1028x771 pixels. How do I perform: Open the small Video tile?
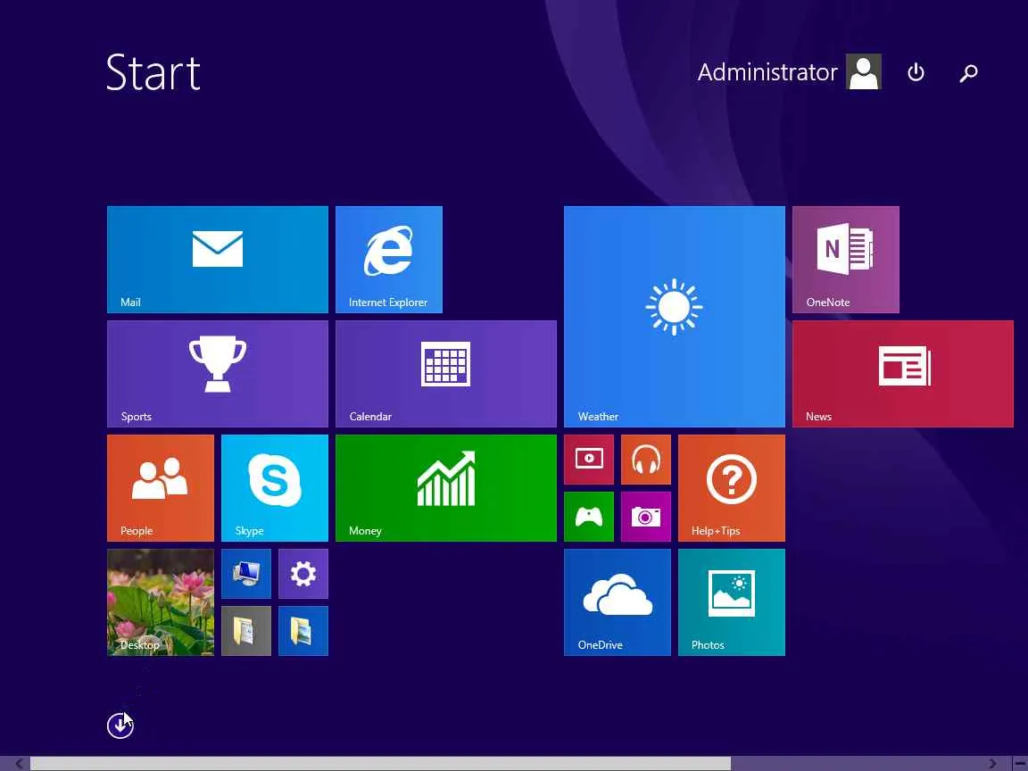pyautogui.click(x=589, y=459)
